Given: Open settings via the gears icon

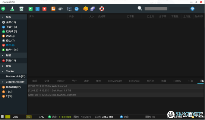Looking at the screenshot, I should coord(61,9).
